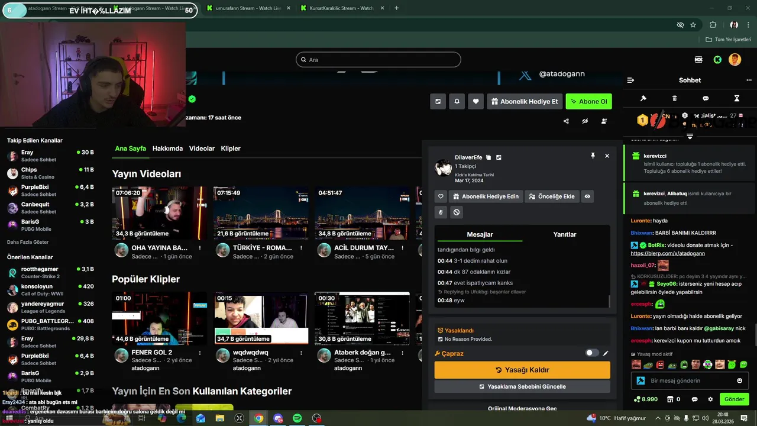Click the hourglass slow-mode icon in chat header

[x=737, y=98]
